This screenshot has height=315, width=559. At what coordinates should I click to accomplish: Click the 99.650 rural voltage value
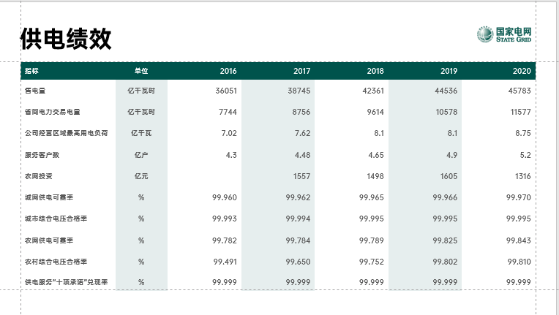298,262
